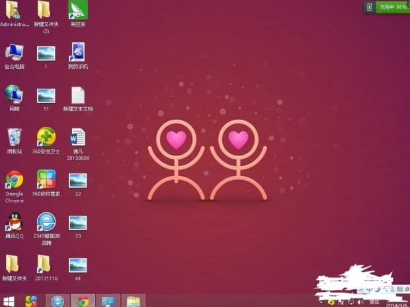Select the image thumbnail named 22
The height and width of the screenshot is (307, 410).
tap(78, 180)
